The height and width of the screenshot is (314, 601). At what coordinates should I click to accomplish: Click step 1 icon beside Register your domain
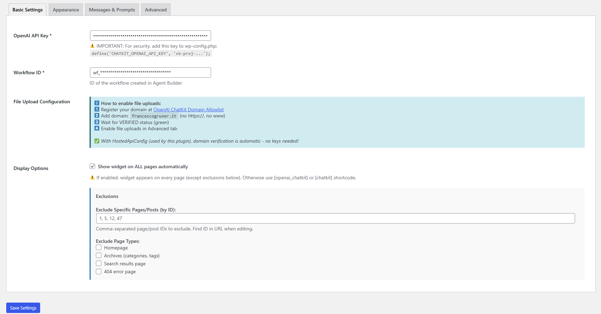click(97, 109)
